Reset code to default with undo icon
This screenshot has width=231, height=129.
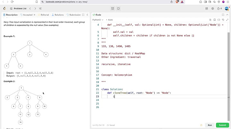223,20
